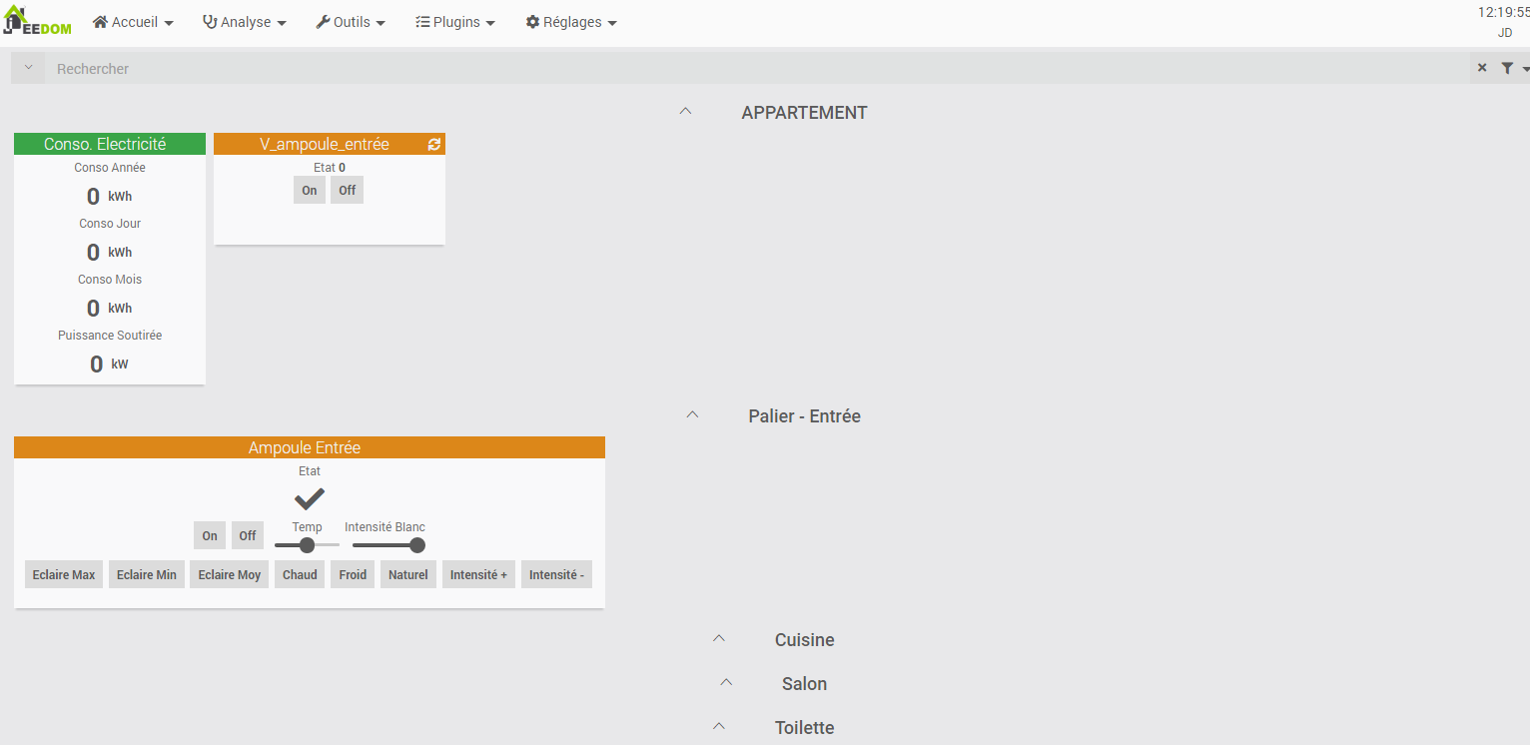Select the Eclaire Min button
This screenshot has height=745, width=1530.
(x=147, y=574)
